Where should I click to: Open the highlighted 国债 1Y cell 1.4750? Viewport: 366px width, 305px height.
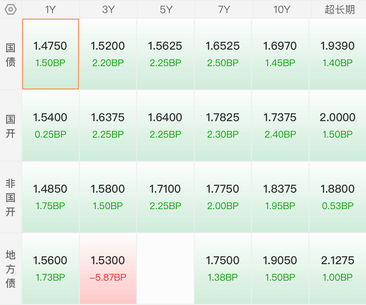[x=51, y=54]
